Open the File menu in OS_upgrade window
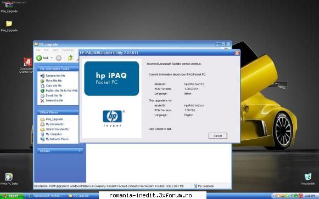This screenshot has height=199, width=319. pyautogui.click(x=38, y=50)
